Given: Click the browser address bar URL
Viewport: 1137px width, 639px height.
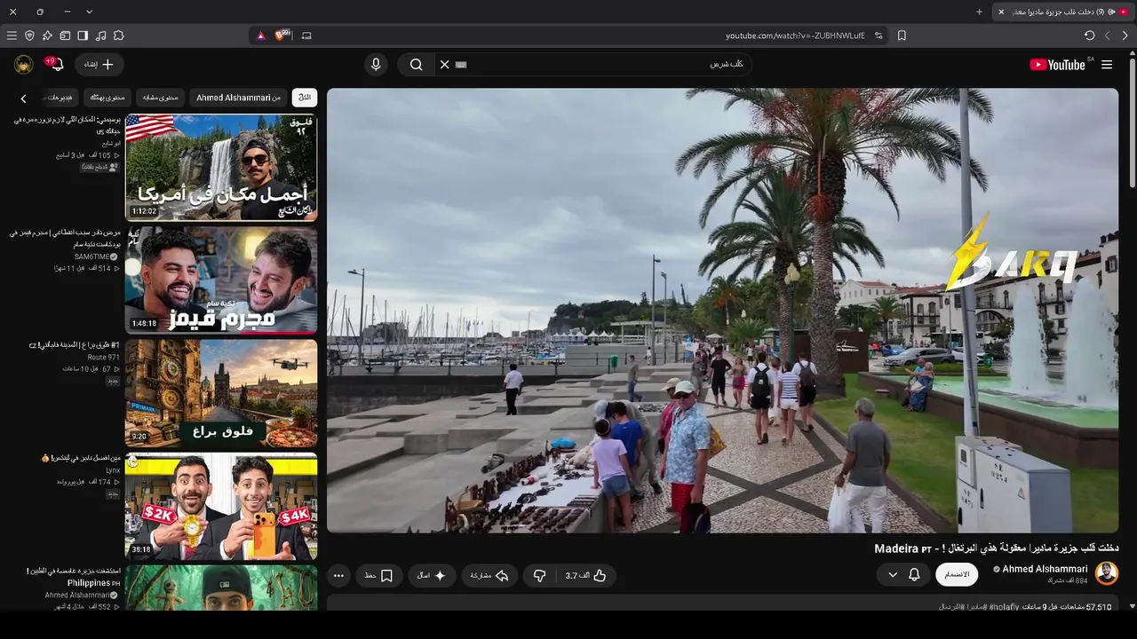Looking at the screenshot, I should click(x=795, y=35).
